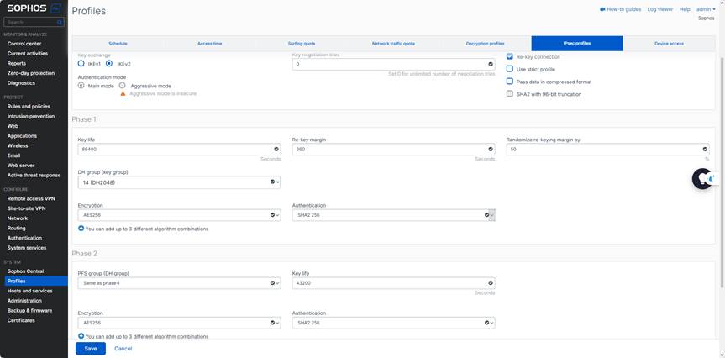Switch to the Decryption profiles tab

click(x=485, y=43)
